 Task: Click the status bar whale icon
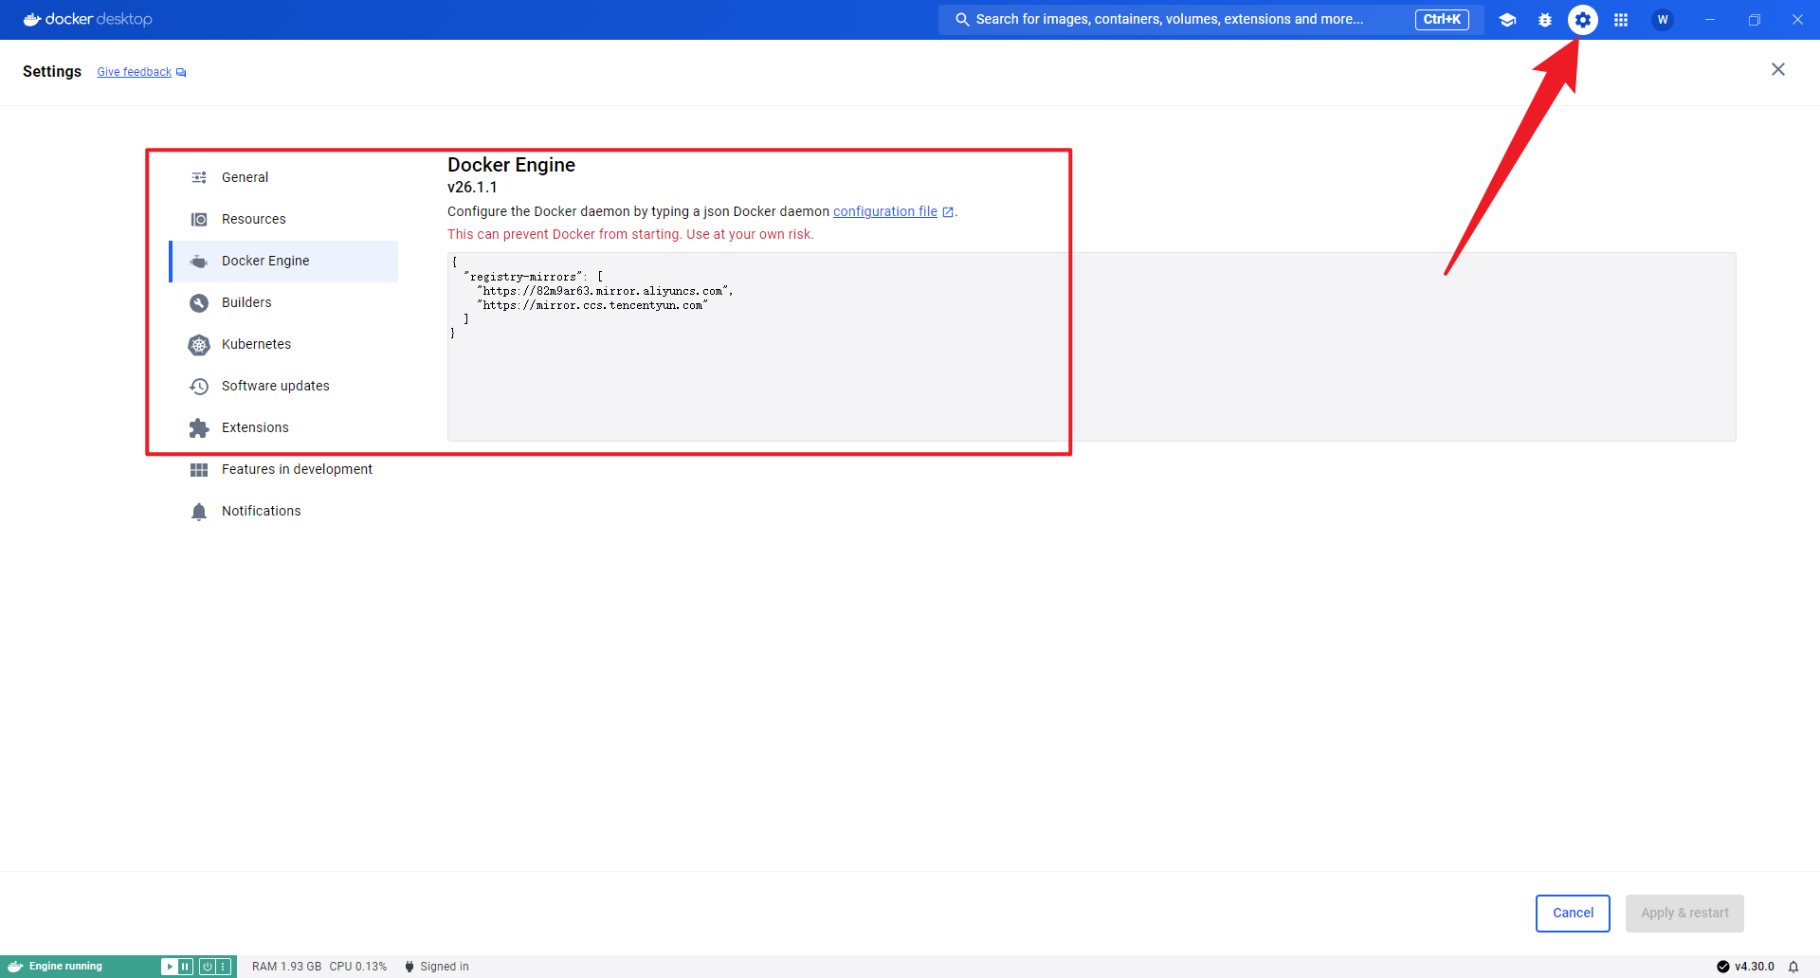tap(15, 967)
